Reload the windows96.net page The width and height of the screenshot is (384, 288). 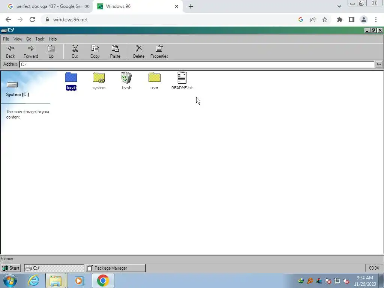pos(32,19)
